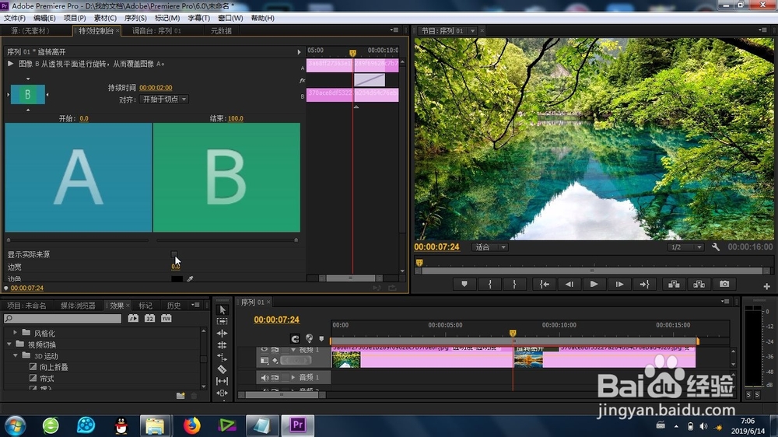Select the Slip tool

223,381
